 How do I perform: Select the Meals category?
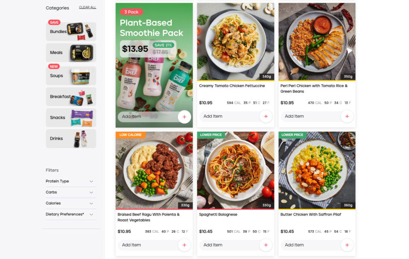point(71,53)
